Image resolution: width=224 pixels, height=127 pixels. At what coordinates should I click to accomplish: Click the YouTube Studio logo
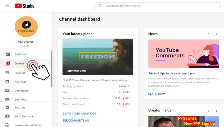(x=24, y=6)
